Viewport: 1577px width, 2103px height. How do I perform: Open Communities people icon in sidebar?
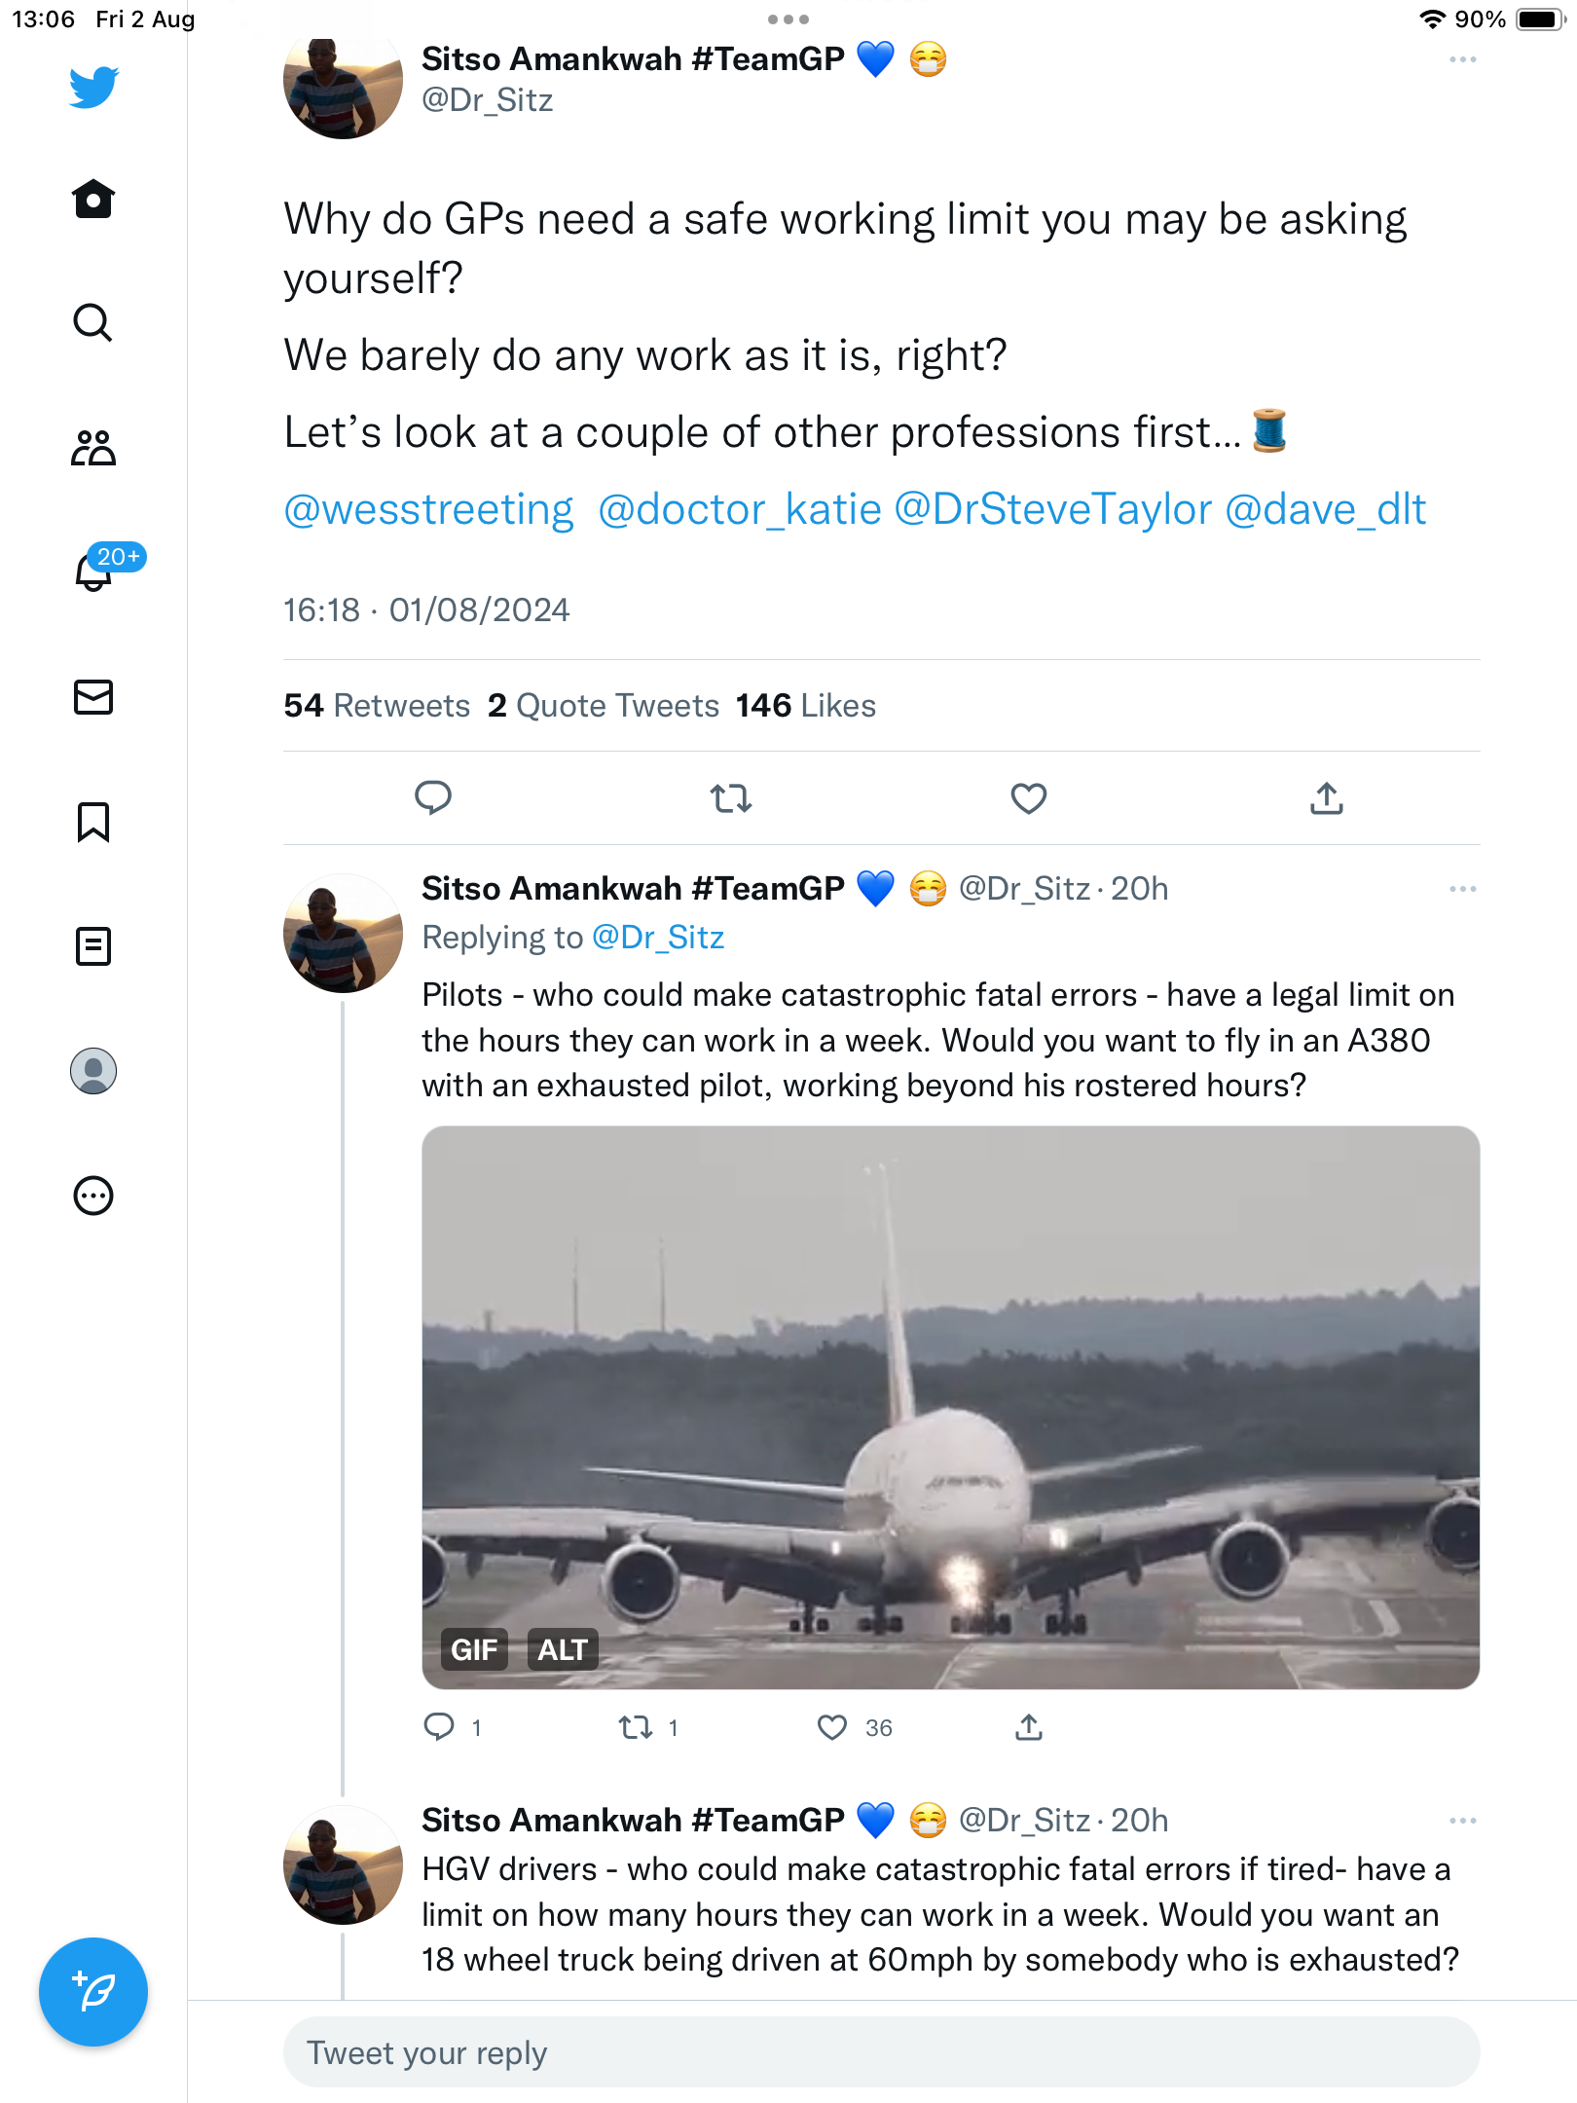[93, 448]
